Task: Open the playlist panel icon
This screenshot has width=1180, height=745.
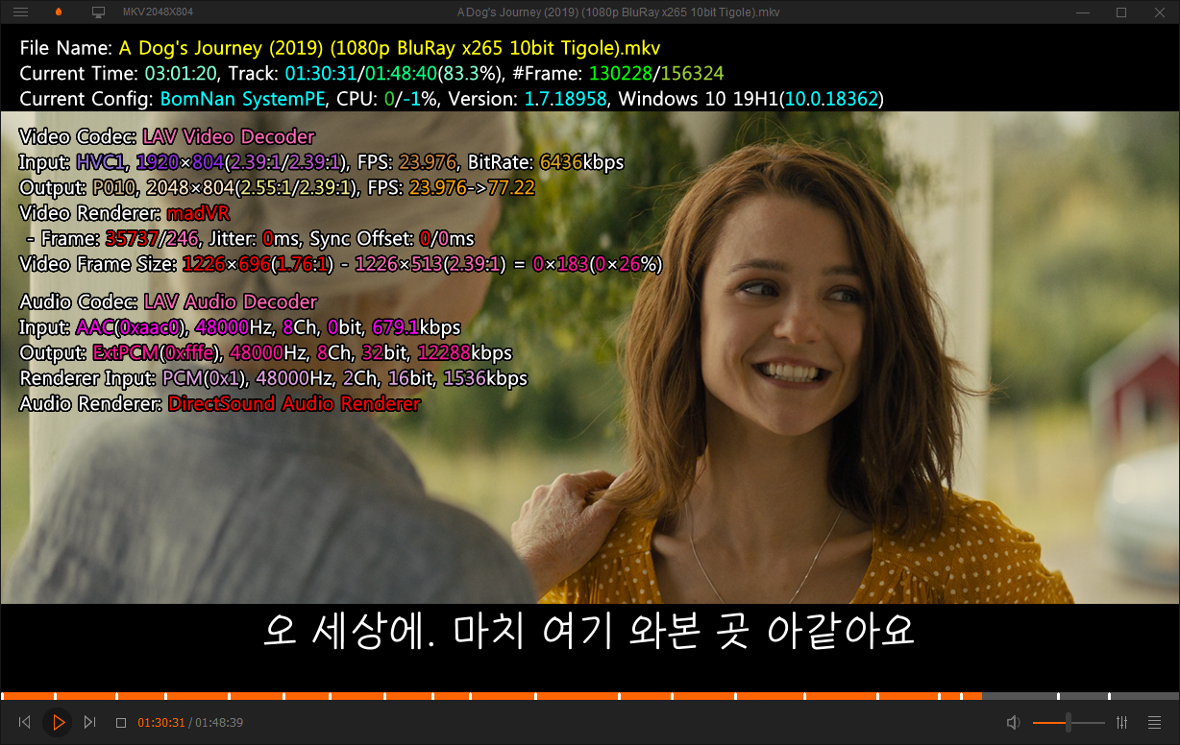Action: point(1155,722)
